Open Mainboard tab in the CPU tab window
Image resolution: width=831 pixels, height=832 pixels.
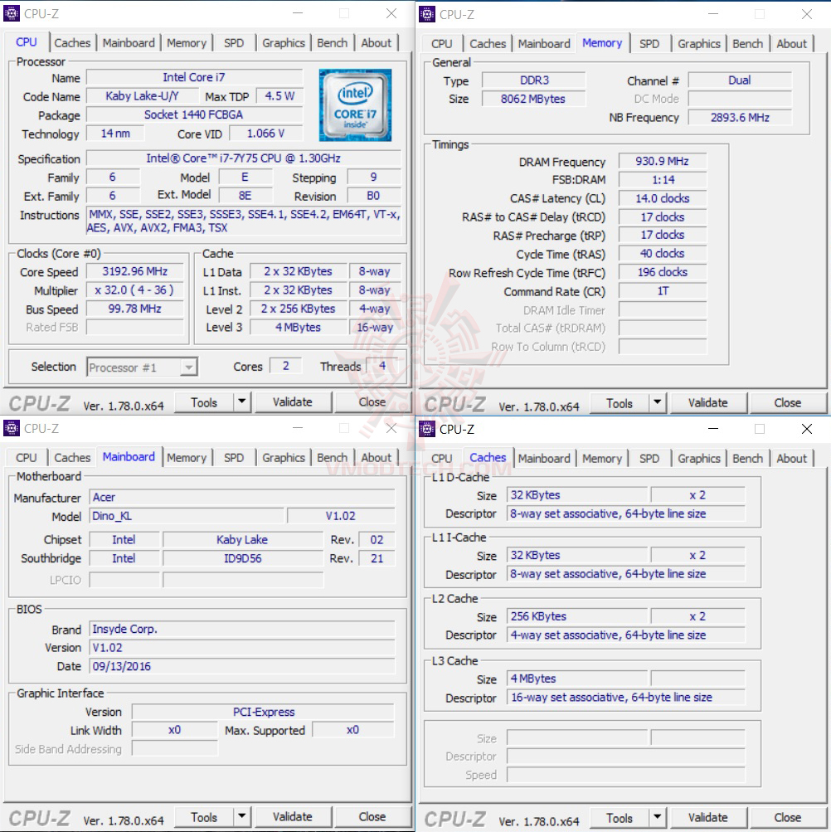point(129,43)
